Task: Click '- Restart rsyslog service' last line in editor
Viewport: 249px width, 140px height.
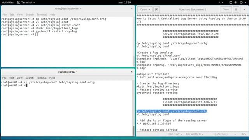Action: pyautogui.click(x=157, y=130)
